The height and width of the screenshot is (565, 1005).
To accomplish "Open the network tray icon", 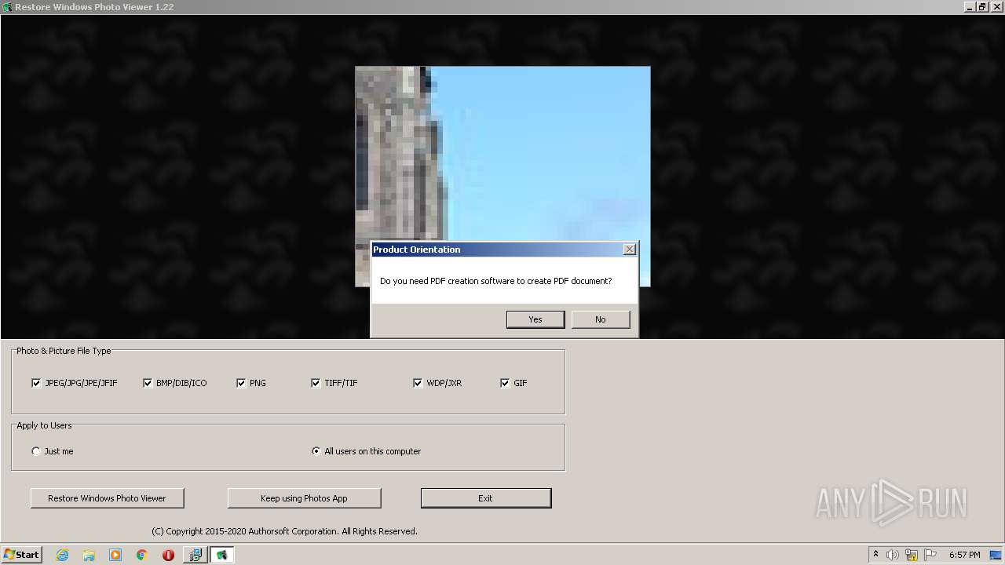I will tap(912, 555).
